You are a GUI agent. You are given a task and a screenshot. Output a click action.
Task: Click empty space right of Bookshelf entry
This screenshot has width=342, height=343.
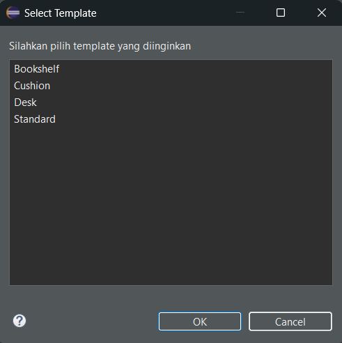click(195, 69)
